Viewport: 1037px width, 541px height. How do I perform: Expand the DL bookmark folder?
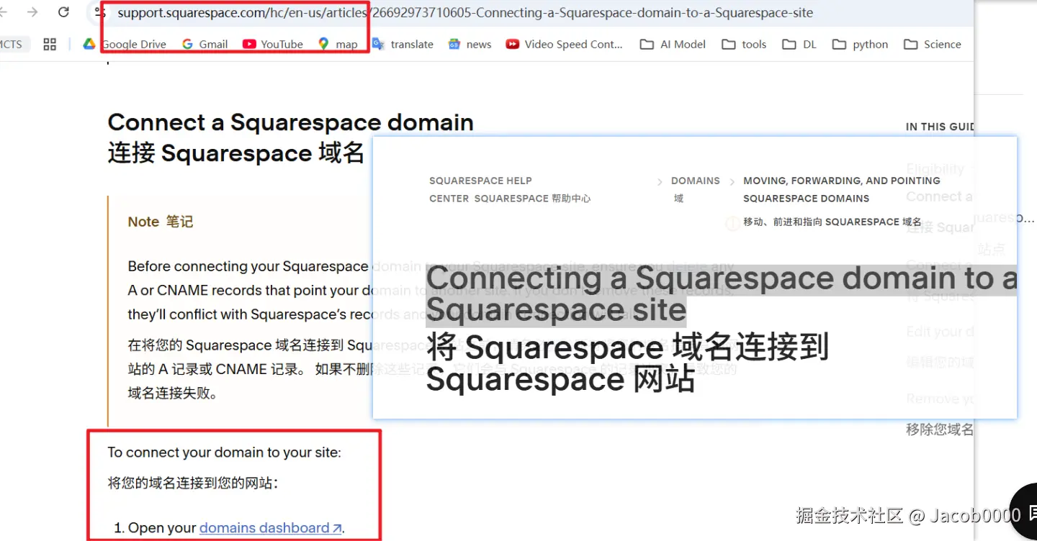[x=799, y=45]
